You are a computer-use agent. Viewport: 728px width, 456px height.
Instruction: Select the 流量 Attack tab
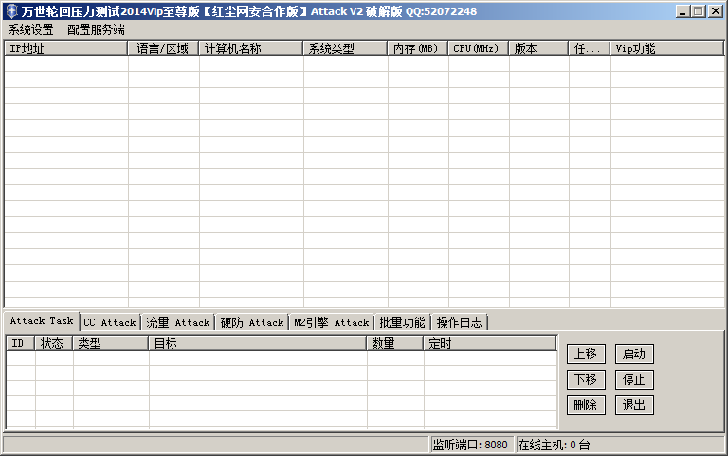(x=177, y=322)
